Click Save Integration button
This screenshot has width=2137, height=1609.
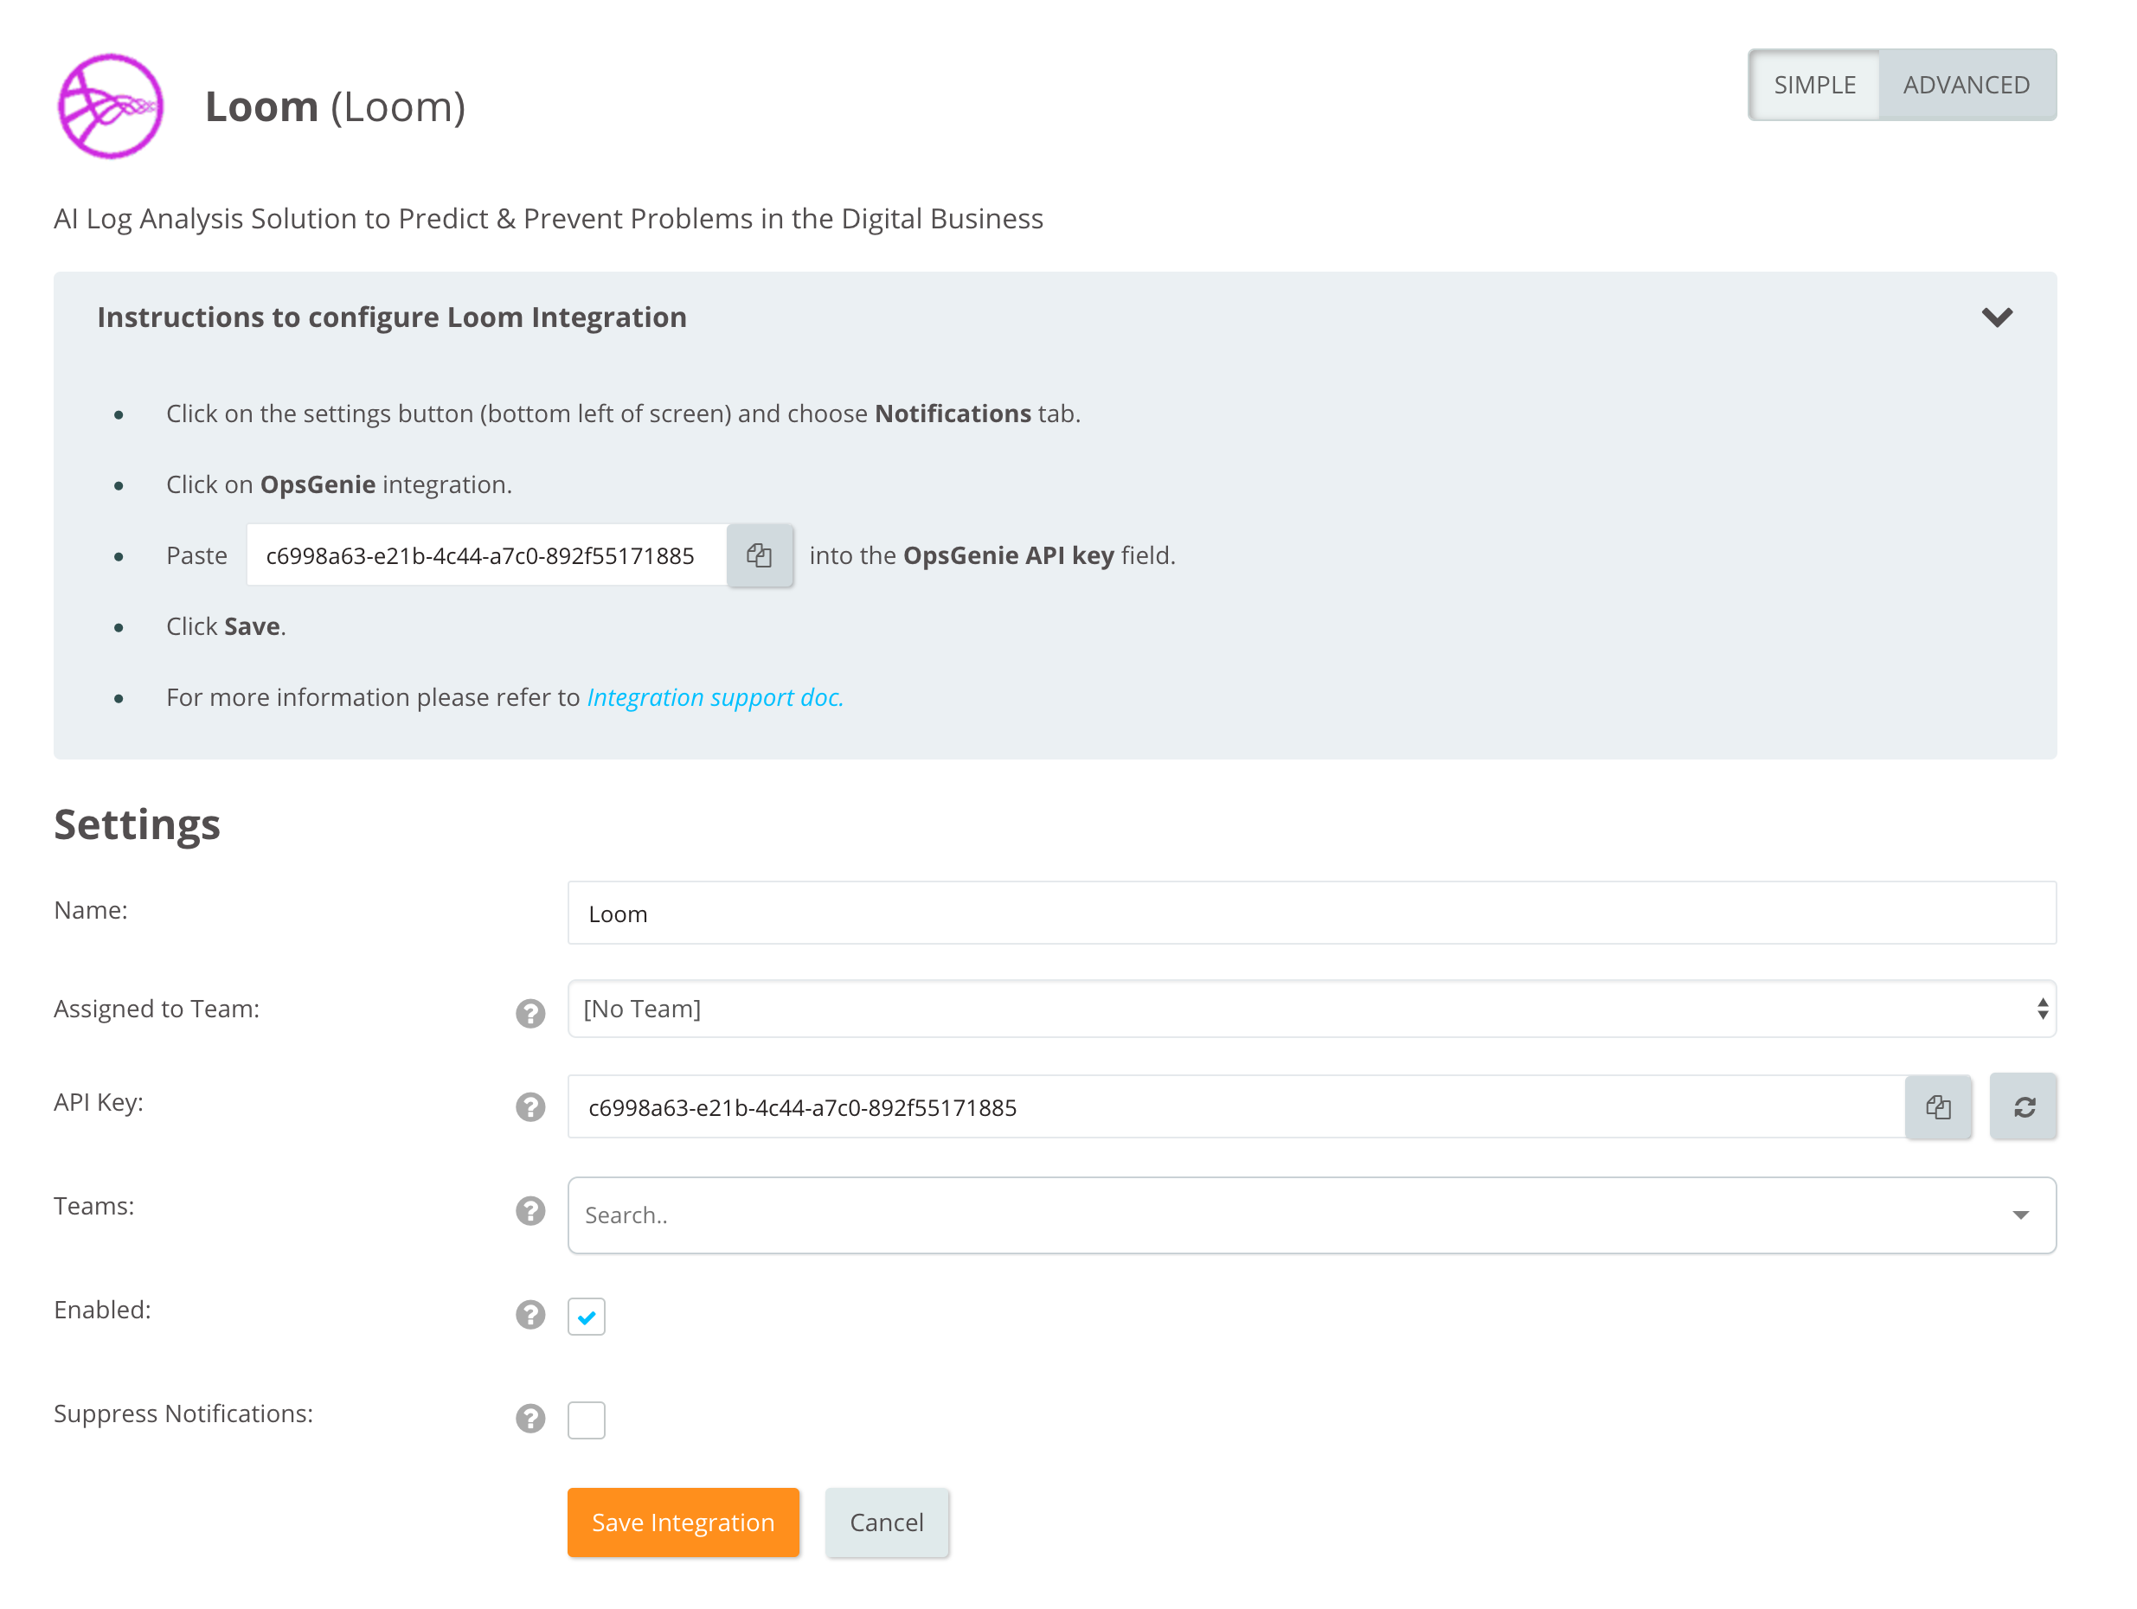click(683, 1522)
